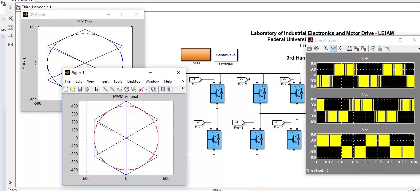420x191 pixels.
Task: Click IGBT block below s3 From2
Action: pyautogui.click(x=260, y=93)
